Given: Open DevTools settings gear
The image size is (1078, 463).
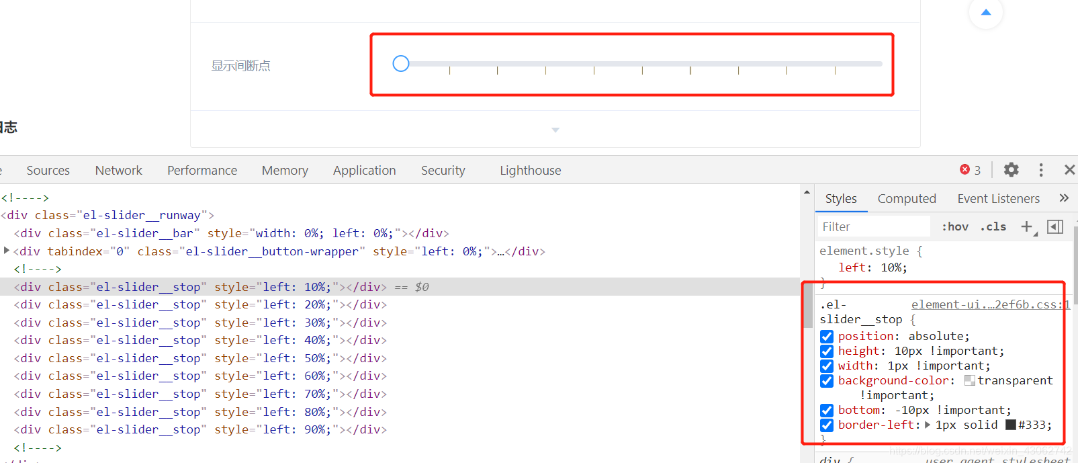Looking at the screenshot, I should click(x=1011, y=170).
